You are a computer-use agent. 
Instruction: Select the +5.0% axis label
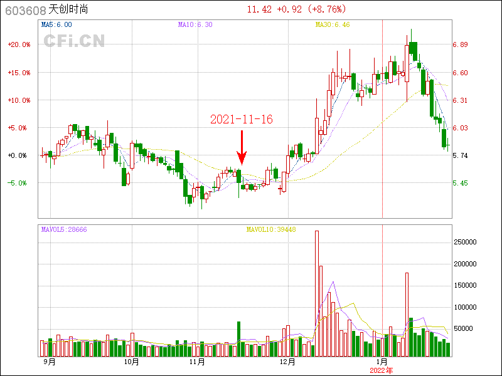coord(17,128)
